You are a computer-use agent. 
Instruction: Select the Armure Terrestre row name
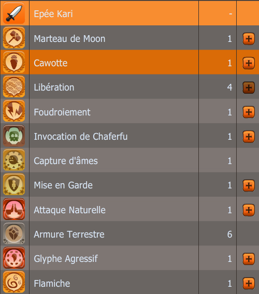[x=69, y=234]
